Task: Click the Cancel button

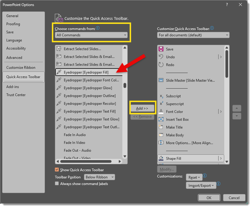Action: (234, 197)
